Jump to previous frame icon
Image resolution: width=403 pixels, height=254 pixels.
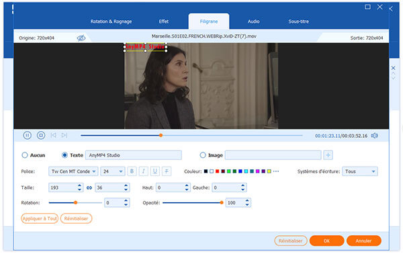[54, 135]
